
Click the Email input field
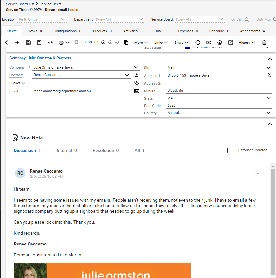(x=82, y=91)
